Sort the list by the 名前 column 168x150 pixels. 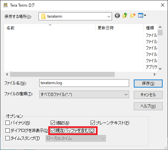50,28
